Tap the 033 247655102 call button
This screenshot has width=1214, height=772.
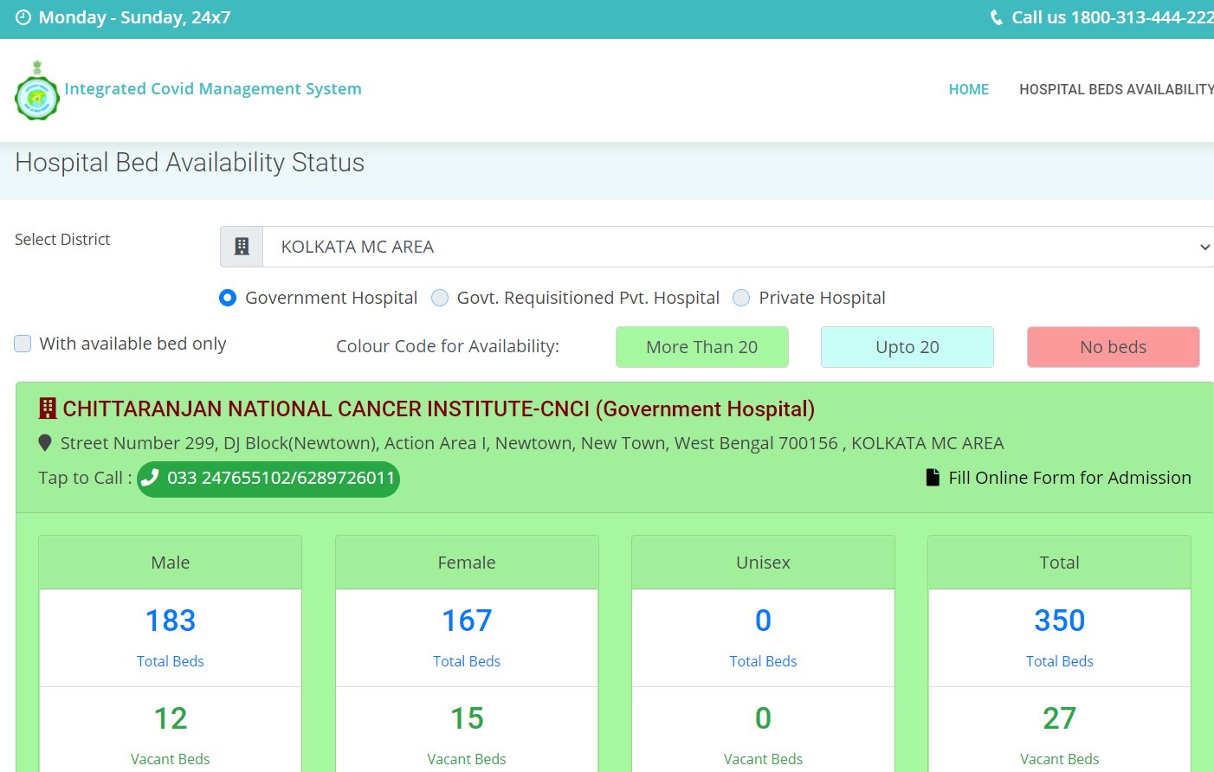click(x=268, y=478)
